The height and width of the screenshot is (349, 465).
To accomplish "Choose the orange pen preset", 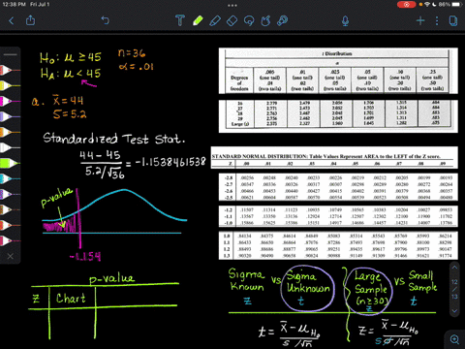I will tap(8, 132).
